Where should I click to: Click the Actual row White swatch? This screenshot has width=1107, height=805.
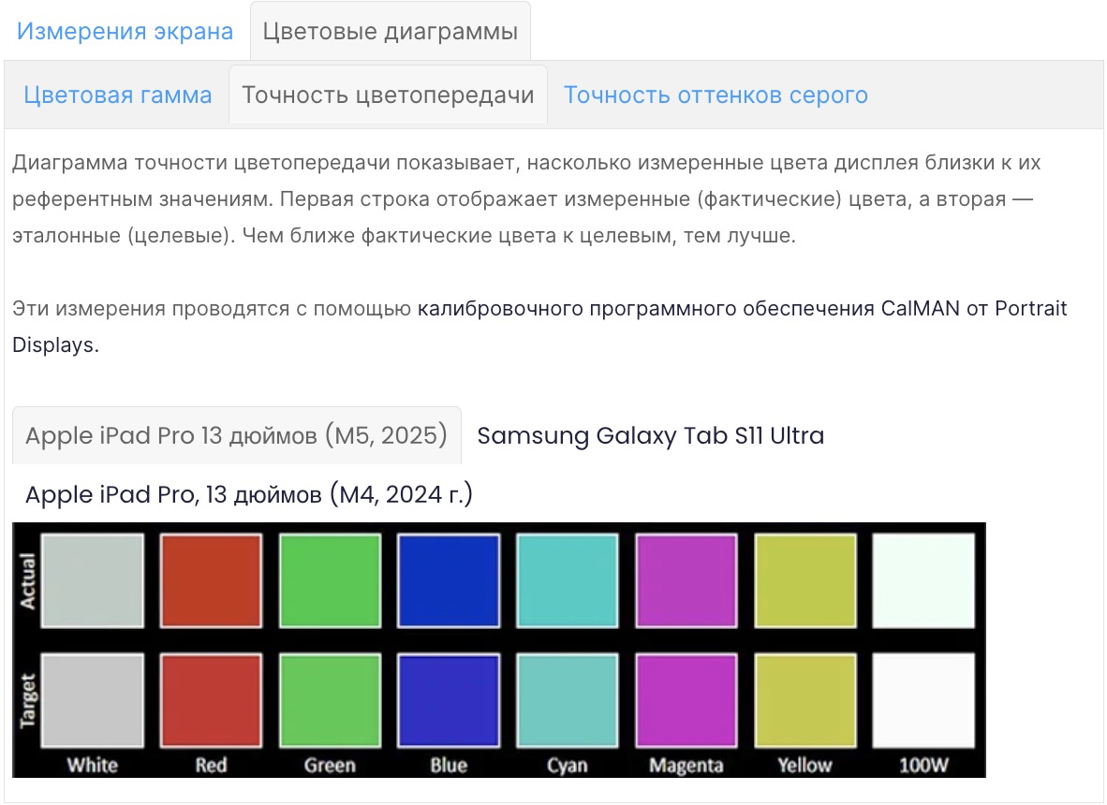(x=93, y=580)
